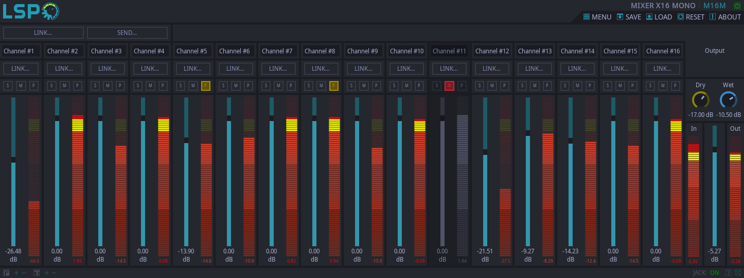The height and width of the screenshot is (278, 744).
Task: Toggle fullscreen icon in status bar
Action: 738,273
